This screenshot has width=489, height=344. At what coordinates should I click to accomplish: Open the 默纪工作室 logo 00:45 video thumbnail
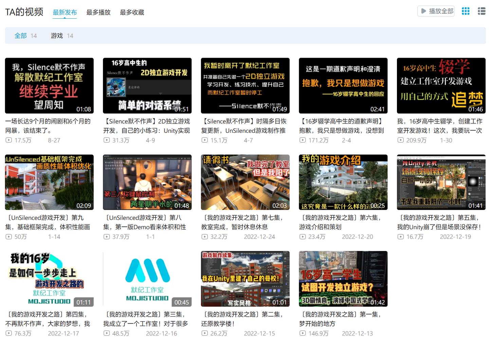click(147, 279)
